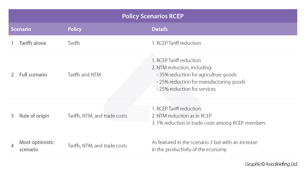Click the "Graphic© Asia Briefing Ltd." credit
The height and width of the screenshot is (174, 306).
271,164
